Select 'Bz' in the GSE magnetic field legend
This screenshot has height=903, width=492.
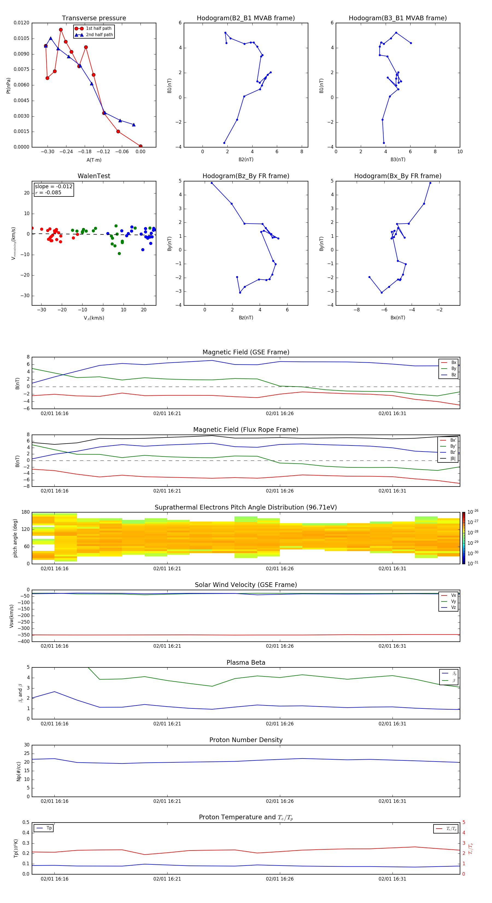point(449,375)
